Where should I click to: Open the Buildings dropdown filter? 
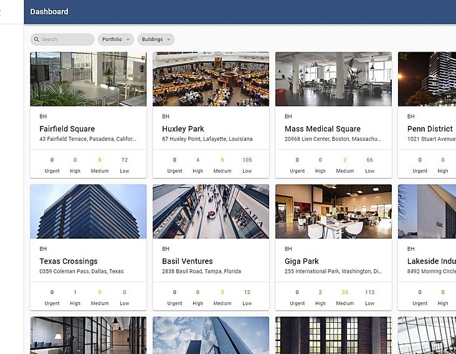156,39
